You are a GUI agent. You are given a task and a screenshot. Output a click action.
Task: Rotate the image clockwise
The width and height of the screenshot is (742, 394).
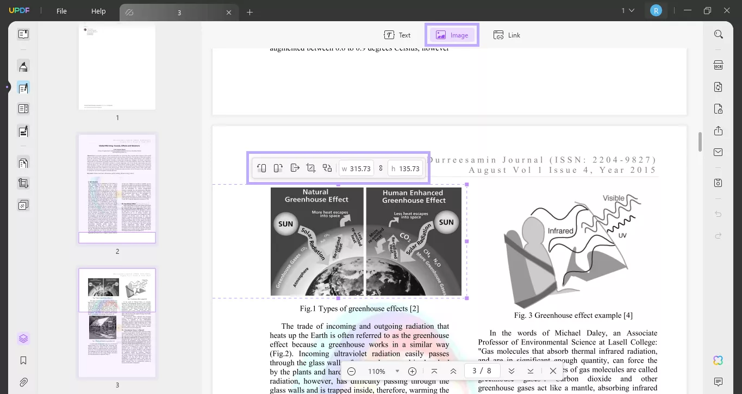(x=278, y=168)
